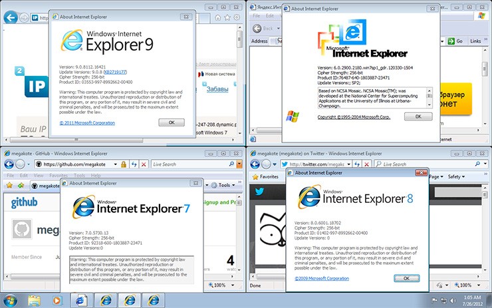Click the network icon in the system tray
492x308 pixels.
point(443,301)
